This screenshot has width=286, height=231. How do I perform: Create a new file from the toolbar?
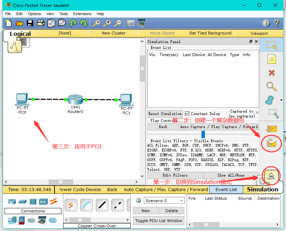9,23
